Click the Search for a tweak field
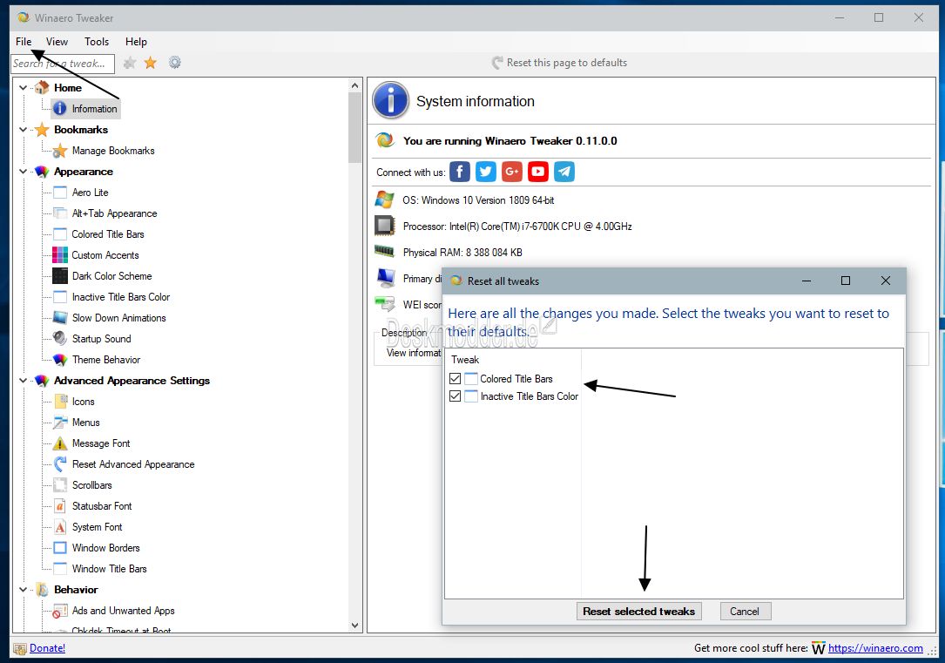This screenshot has height=663, width=945. pos(63,64)
